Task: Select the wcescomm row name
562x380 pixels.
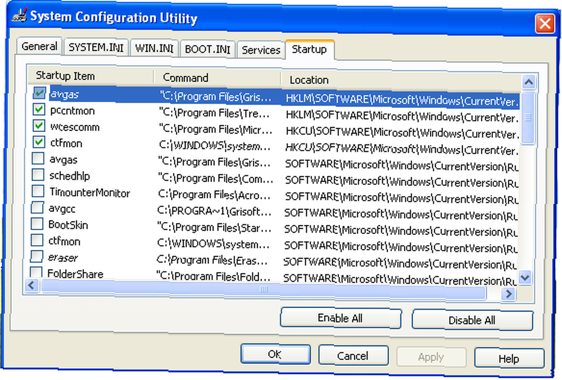Action: (x=75, y=127)
